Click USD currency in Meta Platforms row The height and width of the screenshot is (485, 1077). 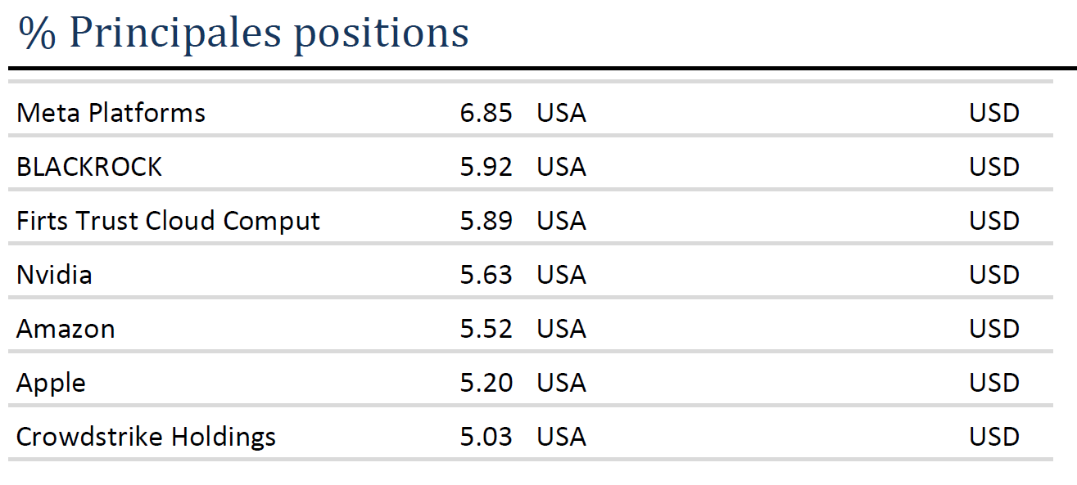(x=995, y=112)
